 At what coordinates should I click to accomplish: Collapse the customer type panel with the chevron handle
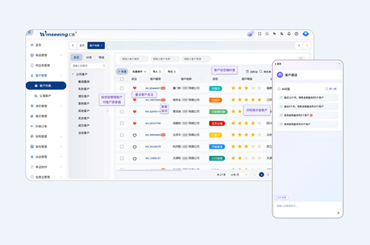coord(108,111)
